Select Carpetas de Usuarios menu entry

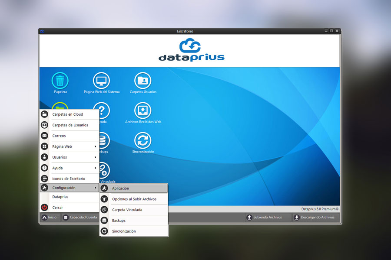[x=70, y=125]
